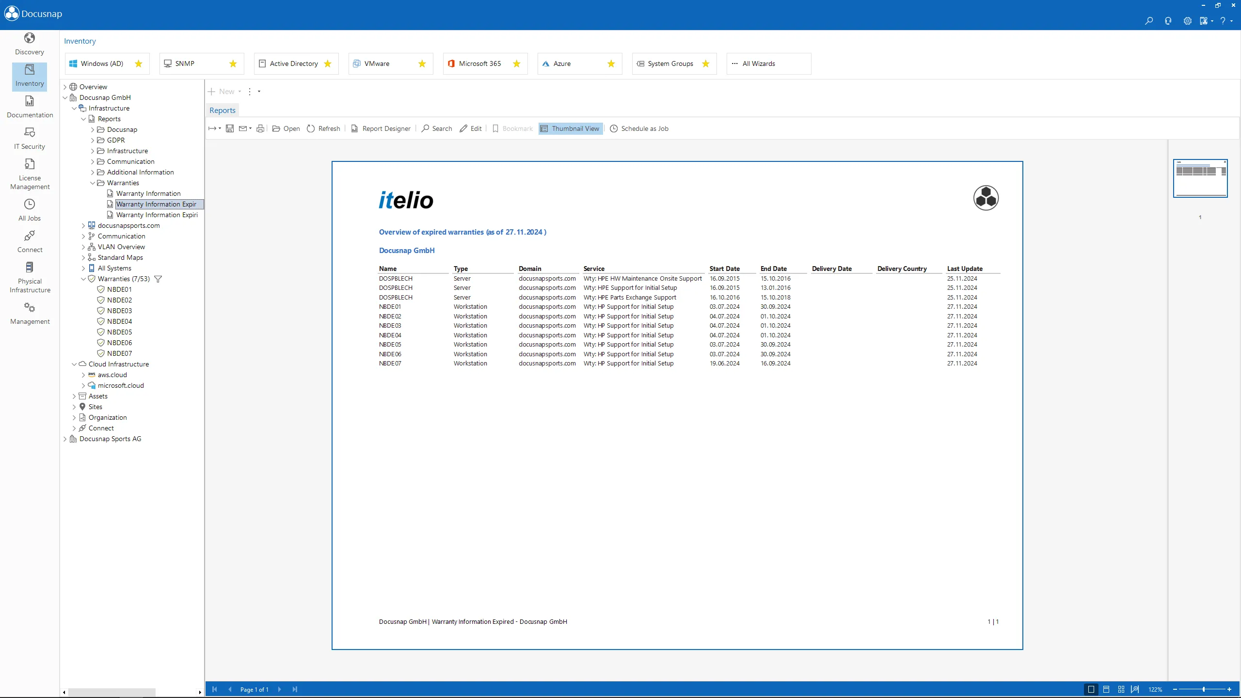Click the zoom out minus button

(x=1175, y=689)
